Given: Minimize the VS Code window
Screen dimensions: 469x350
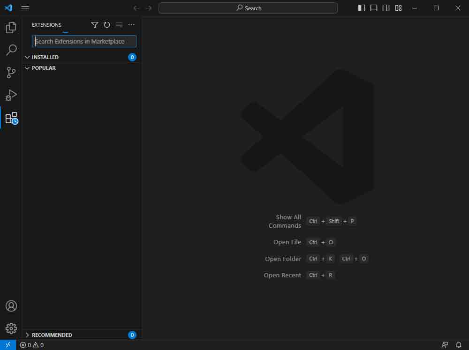Looking at the screenshot, I should click(x=415, y=8).
